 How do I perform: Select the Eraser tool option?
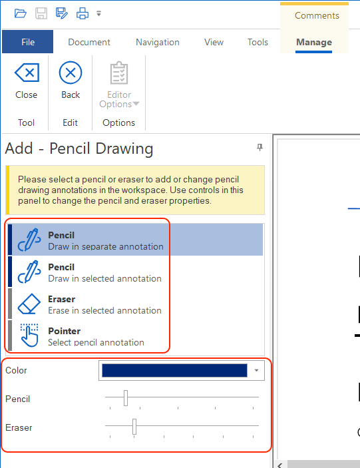click(x=135, y=304)
